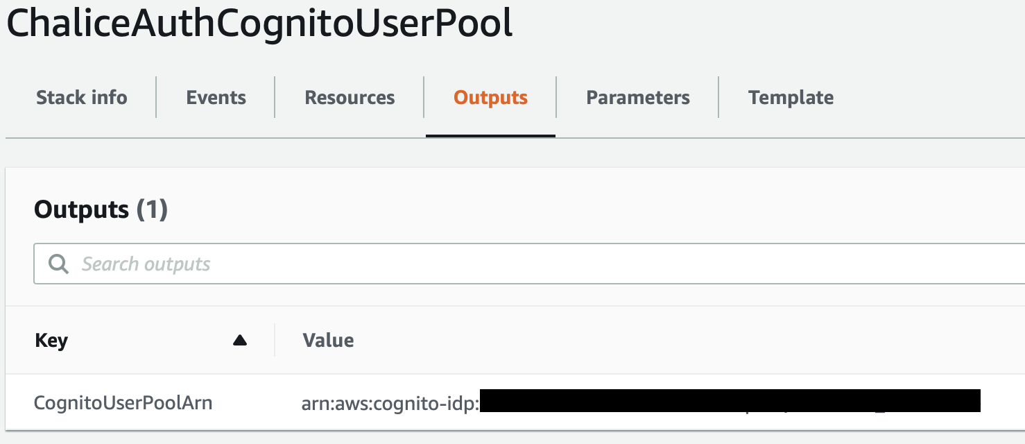Go to the Resources tab

350,98
